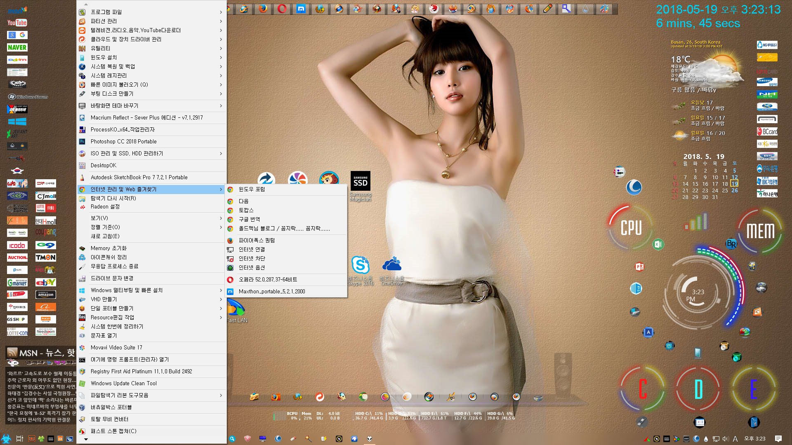Screen dimensions: 792x445
Task: Select Windows Update Clean Tool entry
Action: 151,383
